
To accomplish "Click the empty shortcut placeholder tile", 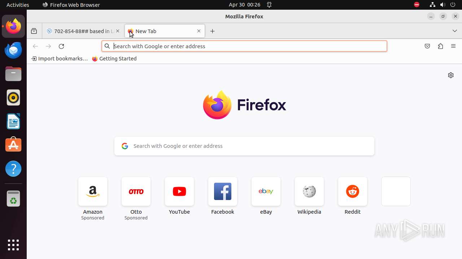I will [396, 191].
